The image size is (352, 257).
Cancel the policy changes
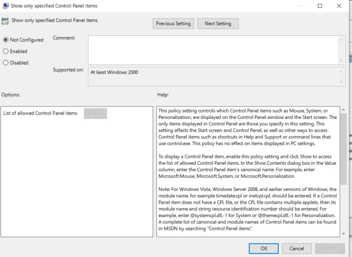[x=297, y=248]
